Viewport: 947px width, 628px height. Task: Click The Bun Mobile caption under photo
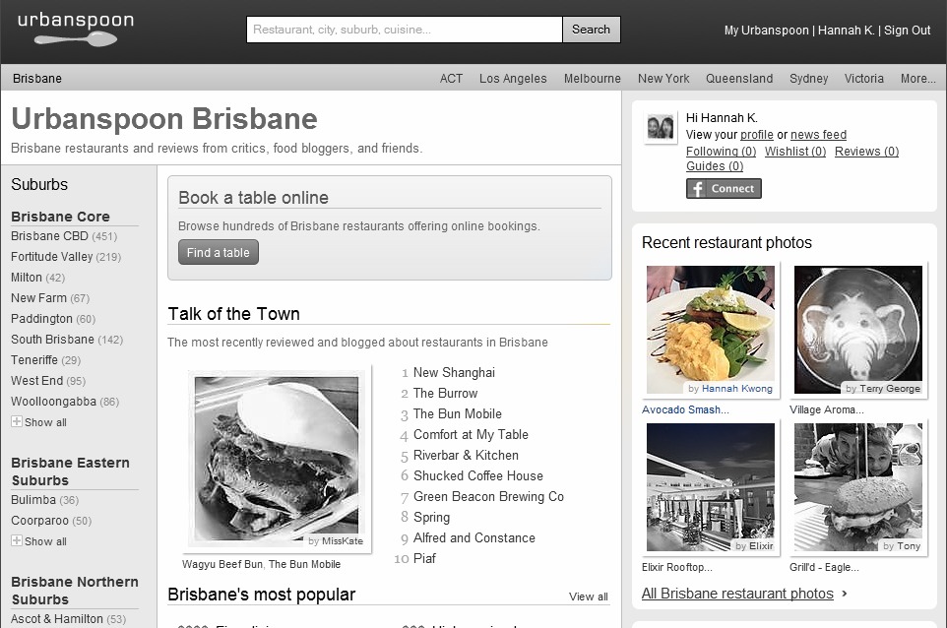click(304, 564)
